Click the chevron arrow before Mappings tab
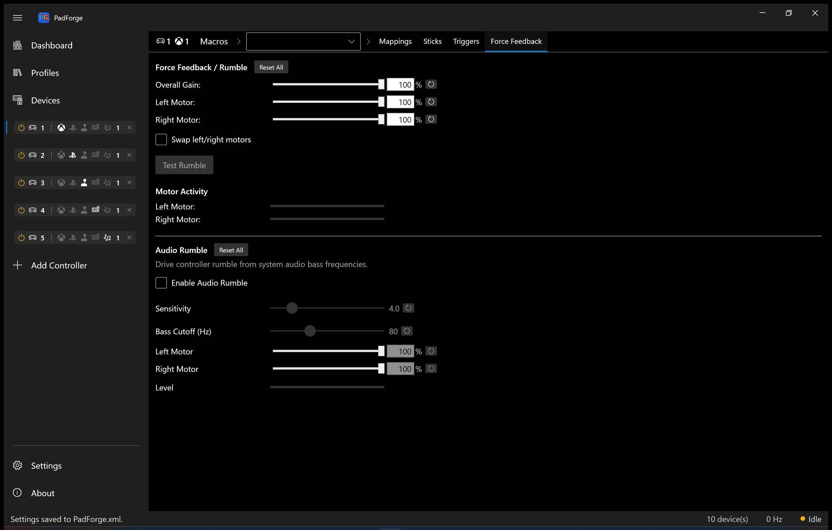 pos(368,42)
